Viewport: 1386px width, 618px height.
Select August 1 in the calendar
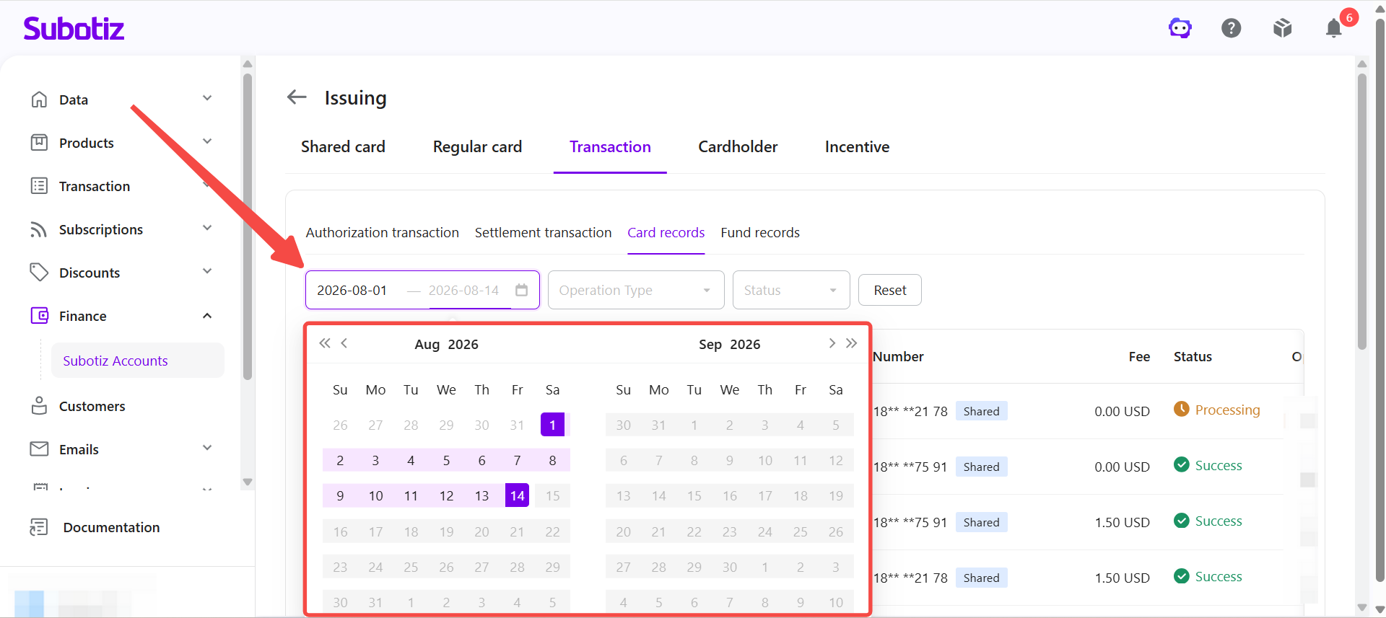[x=552, y=425]
